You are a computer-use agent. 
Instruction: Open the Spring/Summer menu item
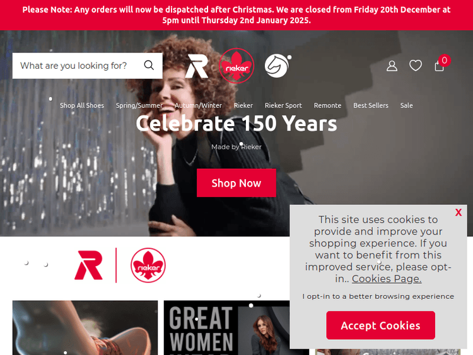[139, 105]
